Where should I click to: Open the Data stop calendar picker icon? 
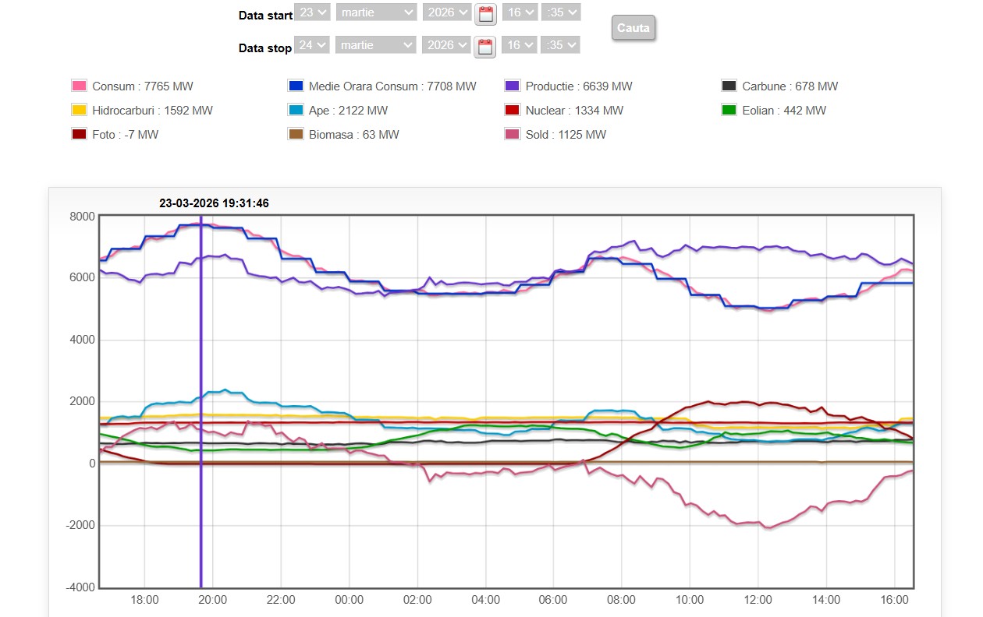tap(485, 47)
